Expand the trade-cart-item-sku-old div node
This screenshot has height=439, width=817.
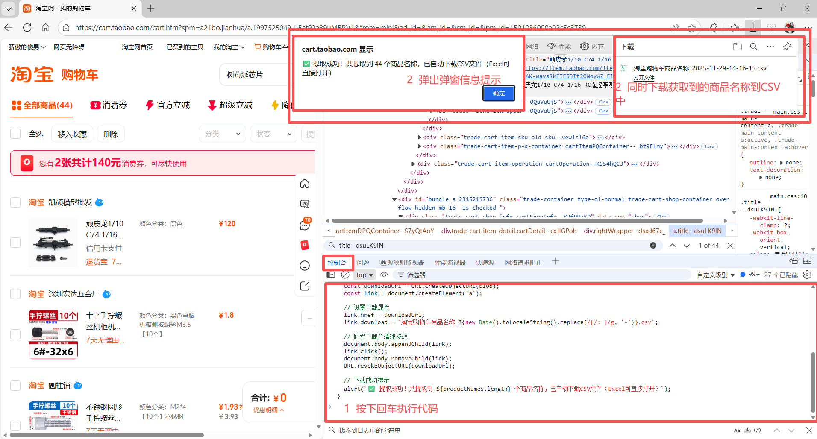click(420, 138)
